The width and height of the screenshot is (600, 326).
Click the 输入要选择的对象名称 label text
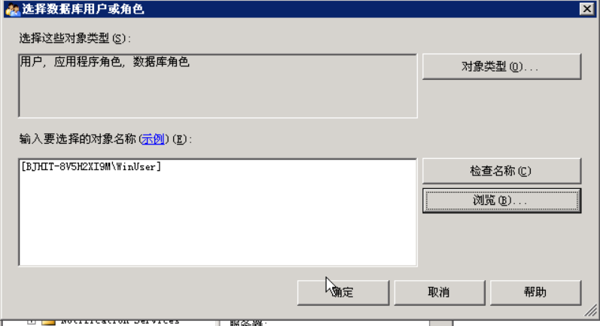(78, 139)
